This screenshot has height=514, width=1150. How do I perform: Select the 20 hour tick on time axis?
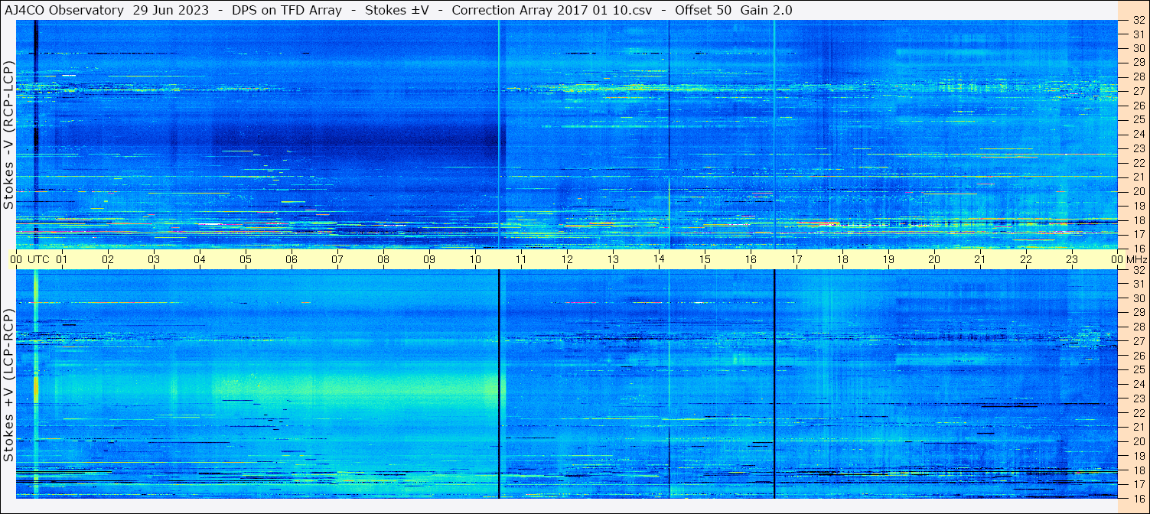pos(934,259)
